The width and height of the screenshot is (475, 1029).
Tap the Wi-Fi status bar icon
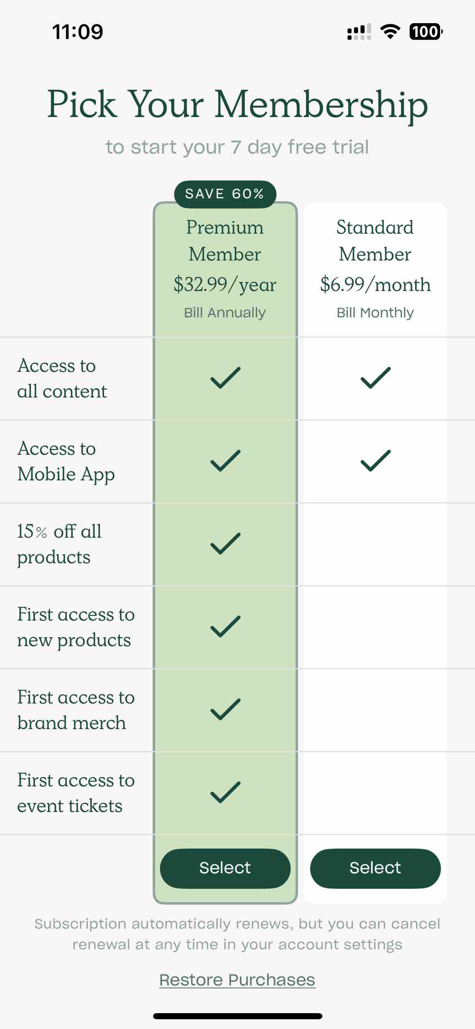click(390, 32)
